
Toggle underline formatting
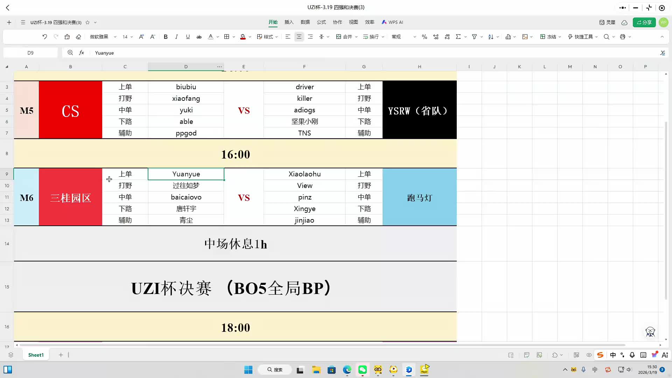click(x=188, y=37)
